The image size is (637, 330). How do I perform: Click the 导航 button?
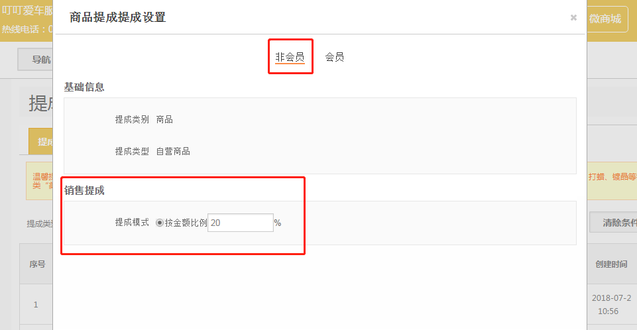point(40,60)
